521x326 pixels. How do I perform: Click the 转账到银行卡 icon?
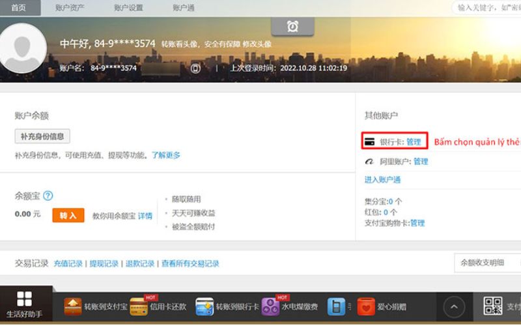point(204,306)
